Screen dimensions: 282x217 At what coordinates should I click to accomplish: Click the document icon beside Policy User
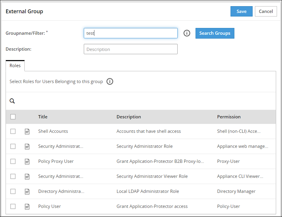pyautogui.click(x=27, y=206)
